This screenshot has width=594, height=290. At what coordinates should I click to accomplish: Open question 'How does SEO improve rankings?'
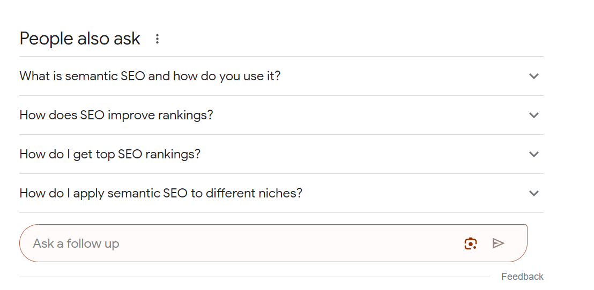[281, 115]
